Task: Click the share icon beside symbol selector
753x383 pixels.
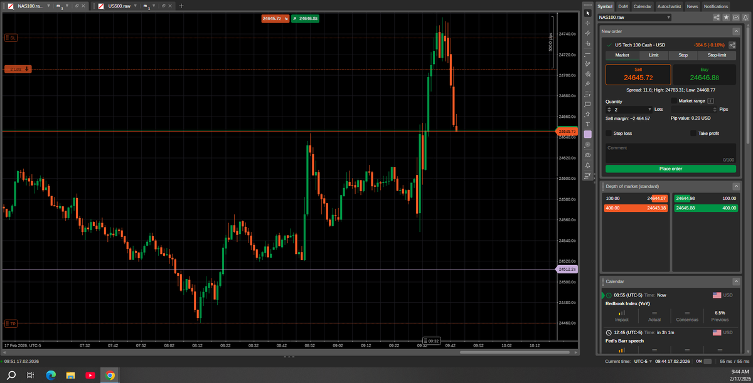Action: point(716,18)
